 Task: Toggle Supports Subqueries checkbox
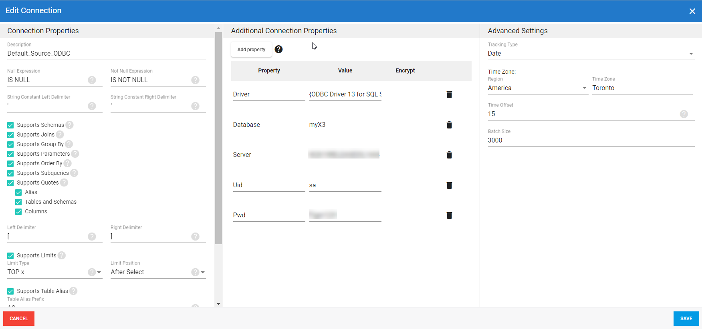coord(10,173)
